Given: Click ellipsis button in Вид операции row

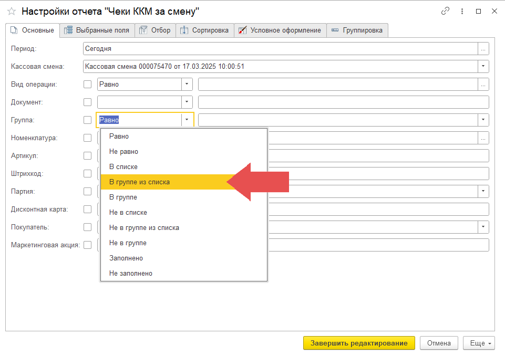Looking at the screenshot, I should click(x=483, y=84).
